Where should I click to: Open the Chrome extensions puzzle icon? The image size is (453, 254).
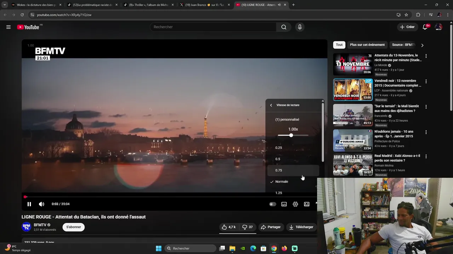click(x=418, y=15)
